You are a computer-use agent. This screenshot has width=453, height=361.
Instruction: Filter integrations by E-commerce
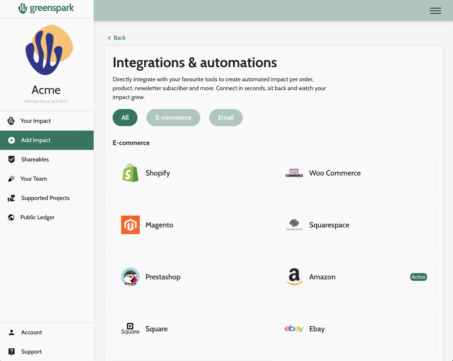(173, 118)
